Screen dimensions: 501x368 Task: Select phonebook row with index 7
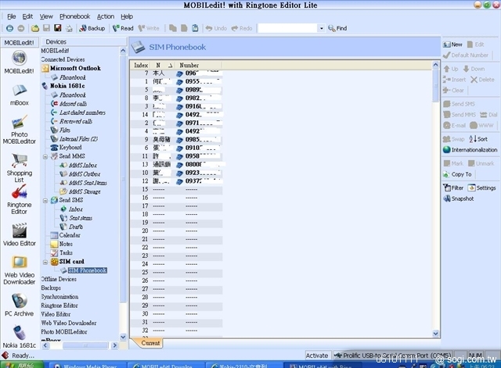pos(176,73)
